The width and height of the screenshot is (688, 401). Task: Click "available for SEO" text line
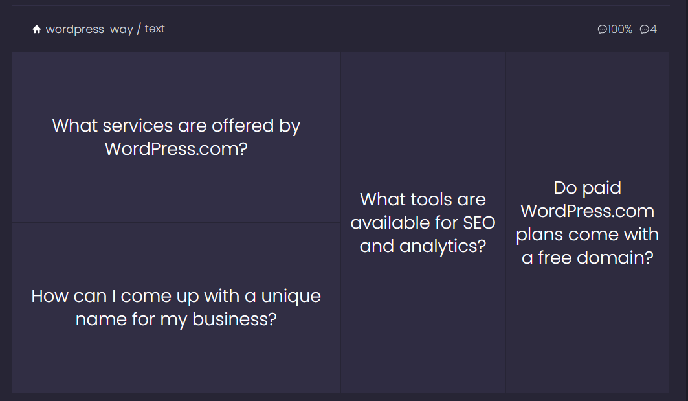tap(423, 223)
